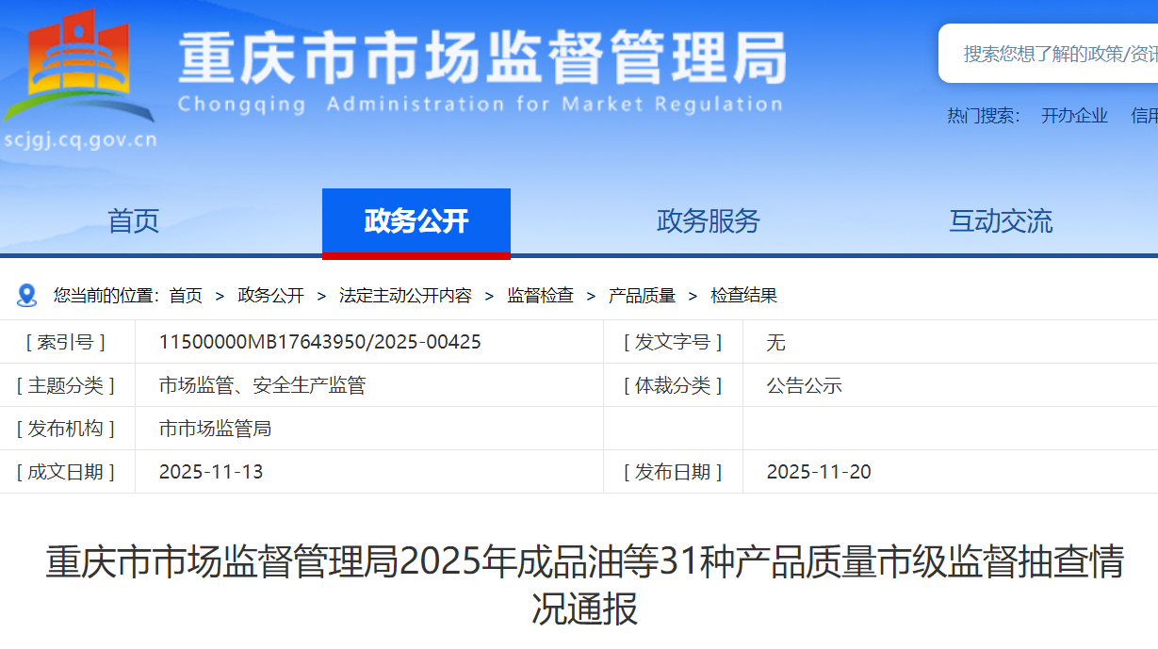1158x649 pixels.
Task: Click the publish date 2025-11-20 cell
Action: (x=818, y=472)
